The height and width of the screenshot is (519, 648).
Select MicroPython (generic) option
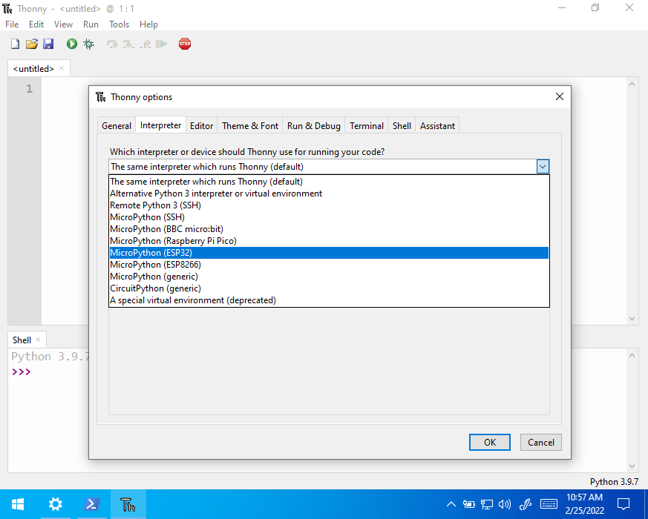[x=329, y=277]
